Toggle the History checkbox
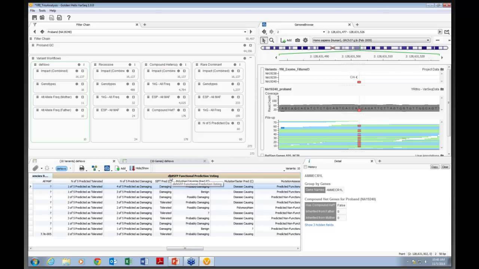The height and width of the screenshot is (269, 479). click(306, 167)
